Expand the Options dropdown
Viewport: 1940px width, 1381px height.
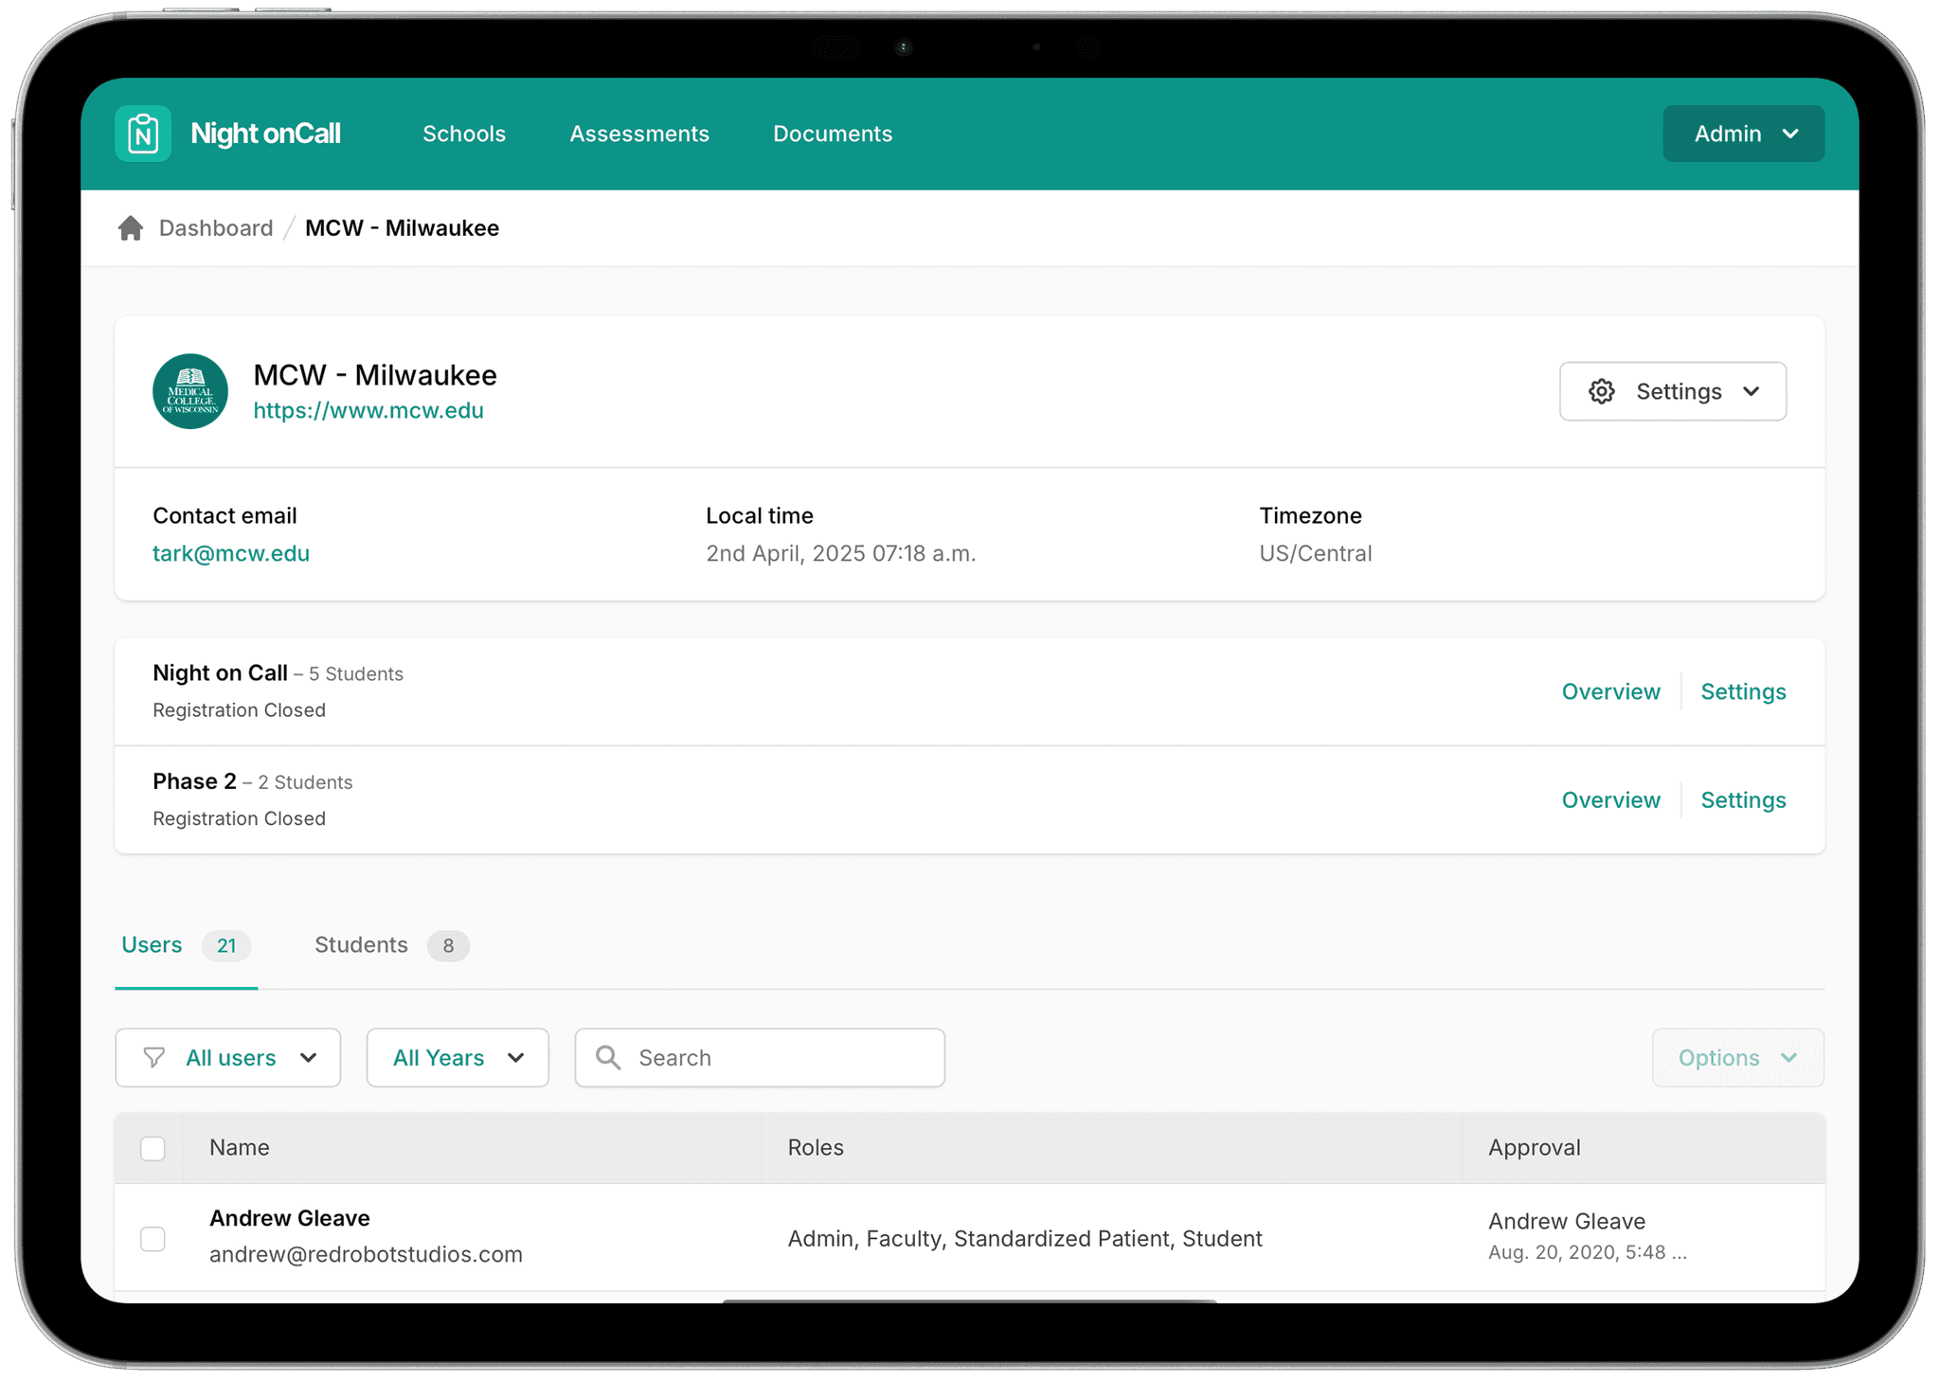coord(1738,1057)
